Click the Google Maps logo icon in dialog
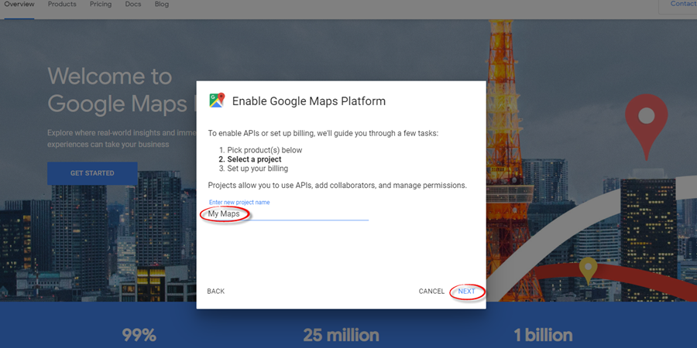This screenshot has height=348, width=697. coord(217,101)
